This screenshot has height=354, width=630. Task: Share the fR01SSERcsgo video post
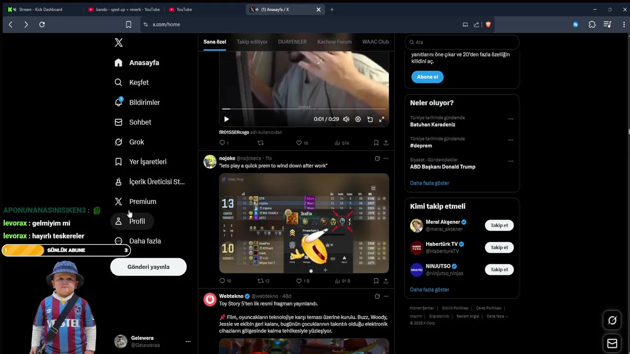pyautogui.click(x=386, y=143)
